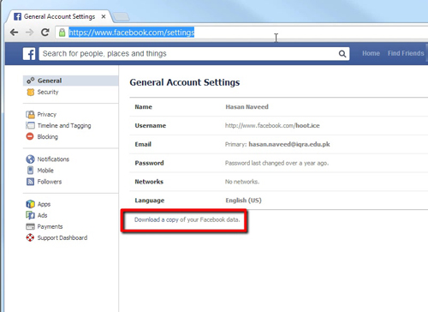The image size is (428, 312).
Task: Click the Ads icon in sidebar
Action: coord(30,215)
